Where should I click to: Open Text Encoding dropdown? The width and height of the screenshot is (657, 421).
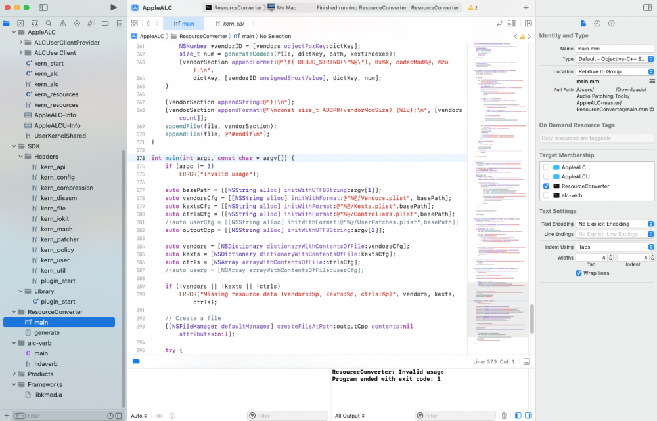[615, 224]
